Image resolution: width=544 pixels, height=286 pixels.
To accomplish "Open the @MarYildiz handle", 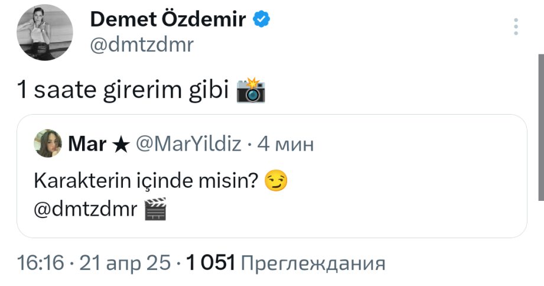I will click(190, 144).
